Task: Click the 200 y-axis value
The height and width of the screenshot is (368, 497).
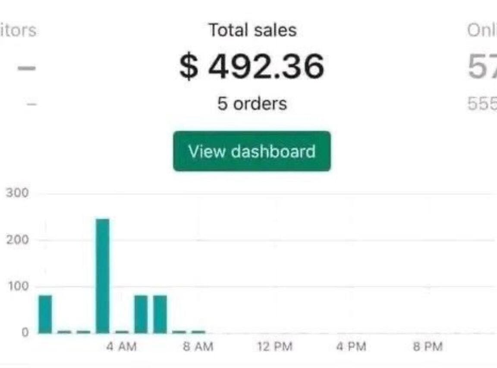Action: click(x=17, y=240)
